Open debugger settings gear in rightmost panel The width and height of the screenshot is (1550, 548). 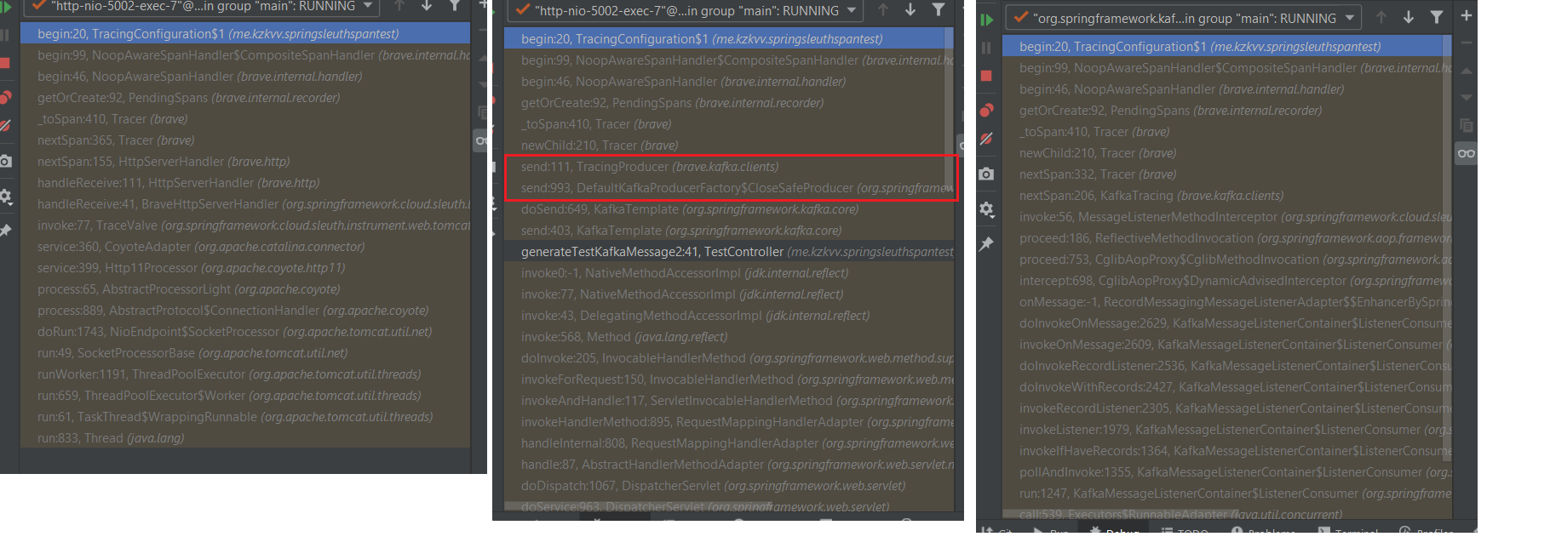(x=986, y=208)
